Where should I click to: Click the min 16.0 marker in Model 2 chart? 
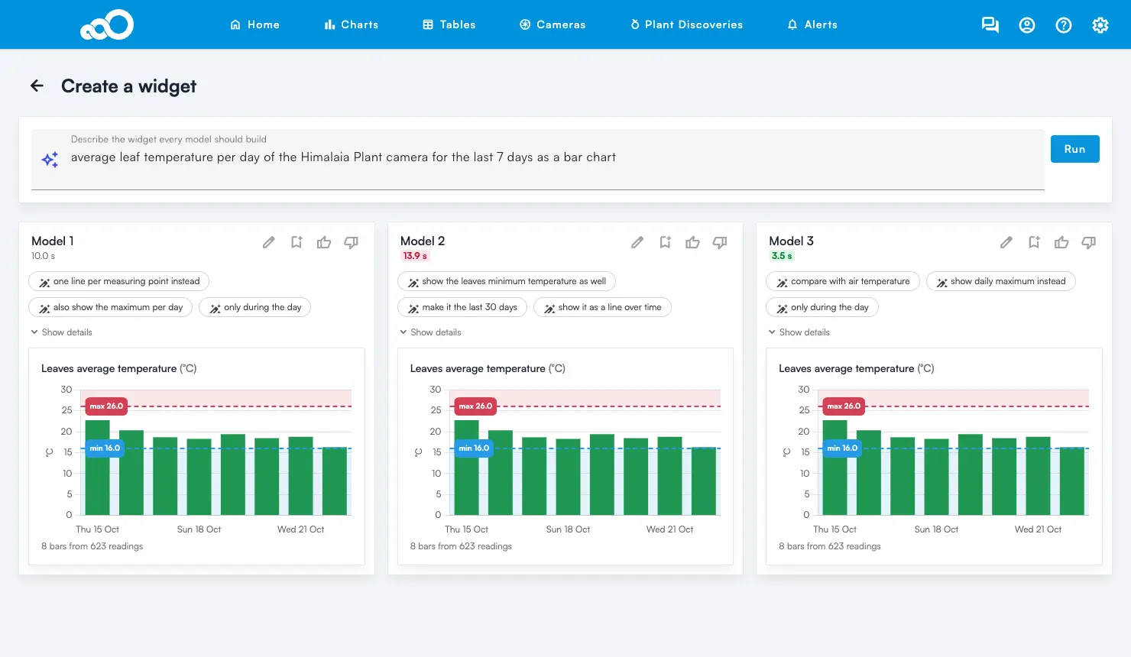(475, 448)
